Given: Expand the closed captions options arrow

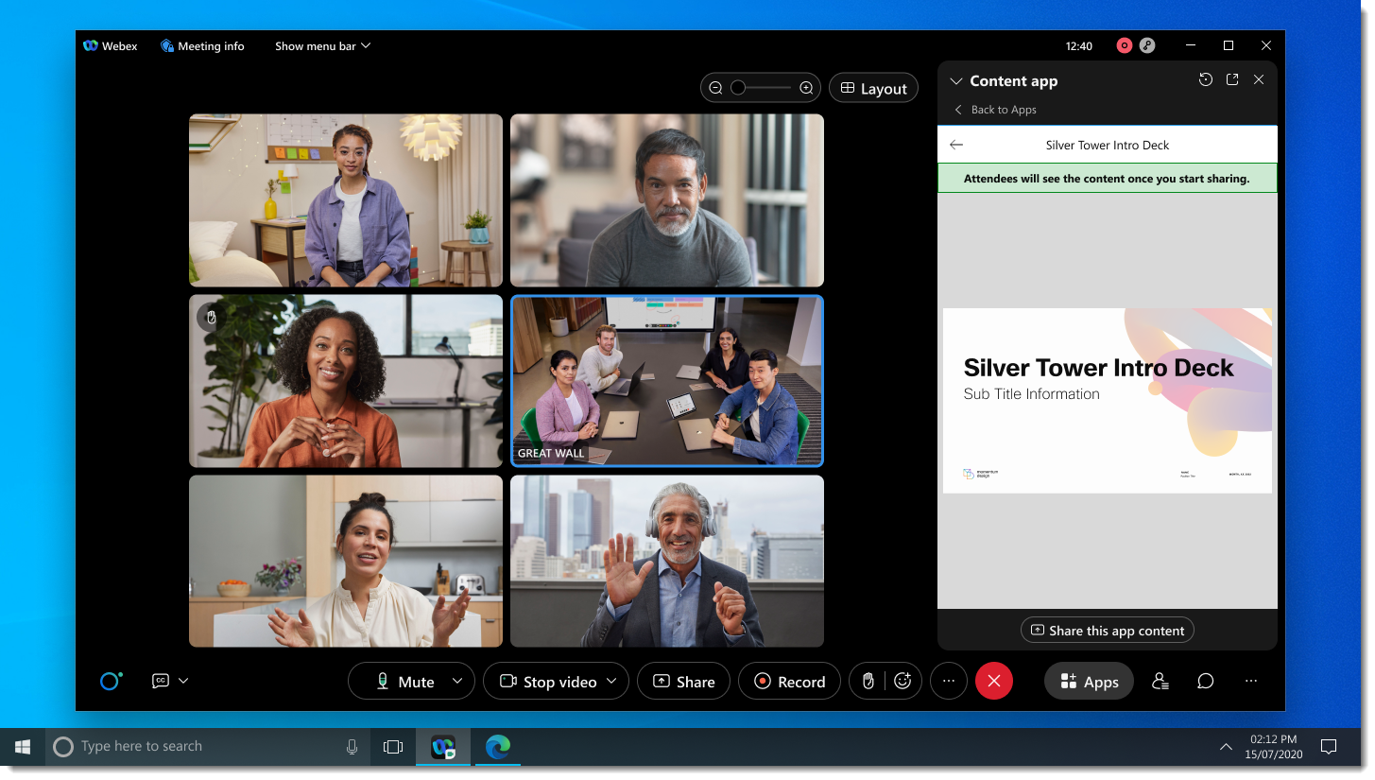Looking at the screenshot, I should [183, 681].
